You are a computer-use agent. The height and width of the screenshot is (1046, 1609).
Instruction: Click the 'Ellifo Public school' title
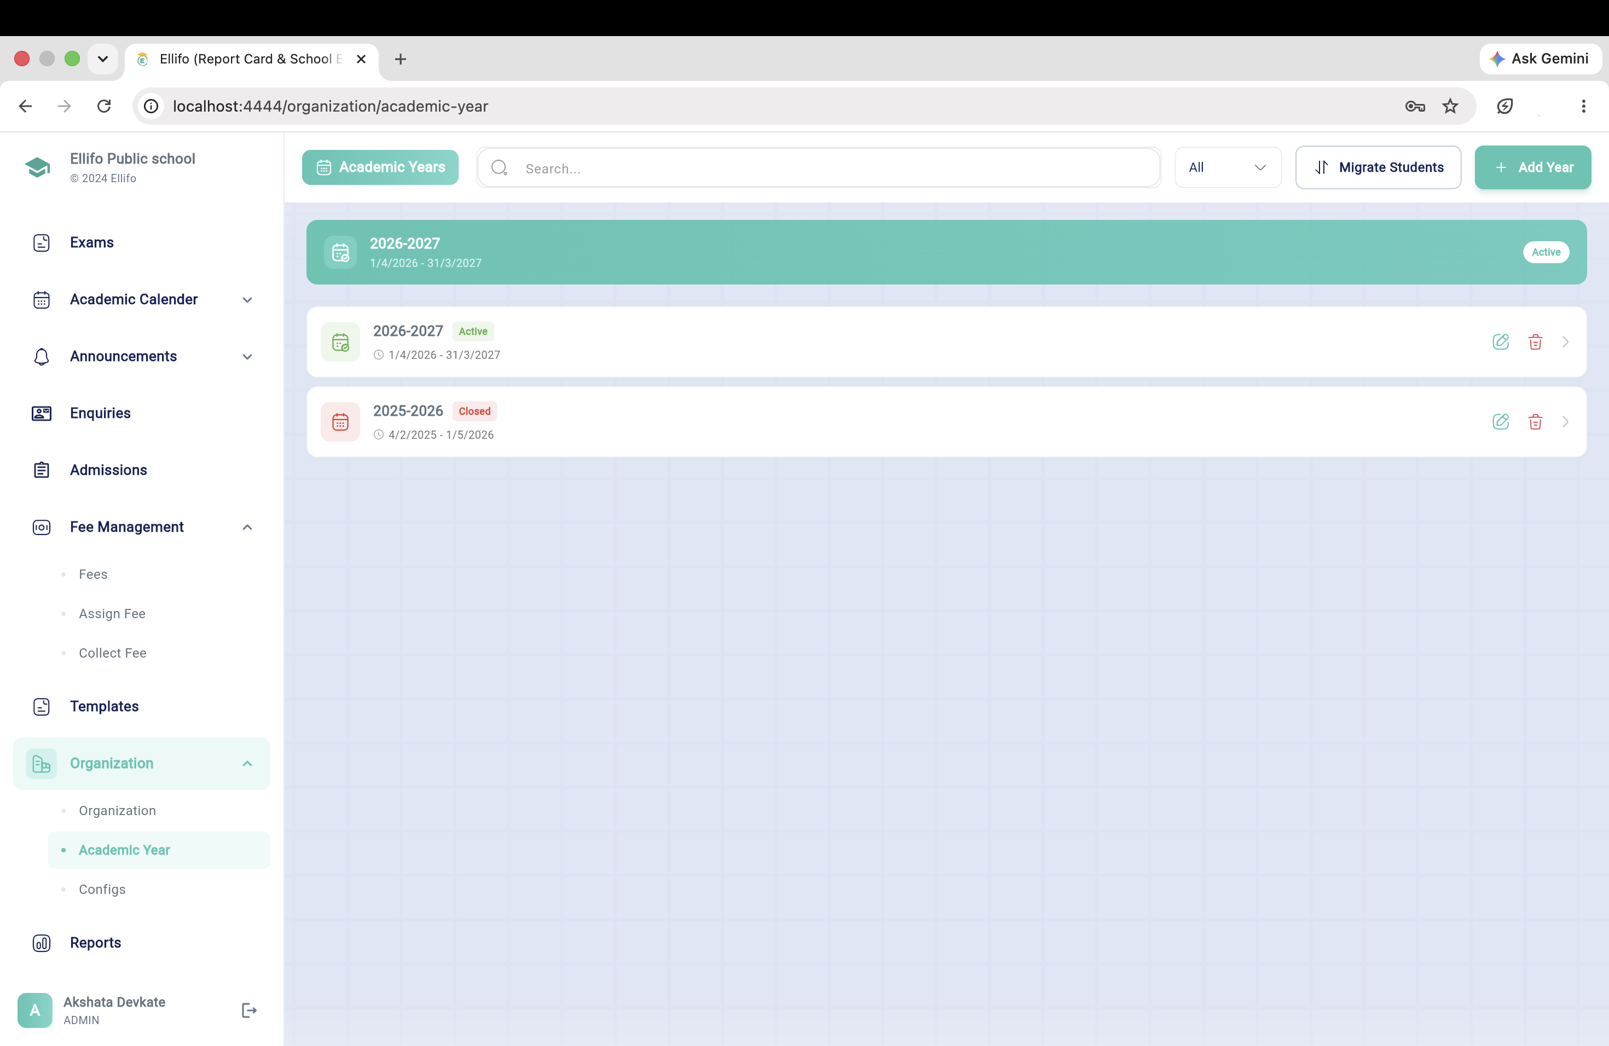(132, 159)
